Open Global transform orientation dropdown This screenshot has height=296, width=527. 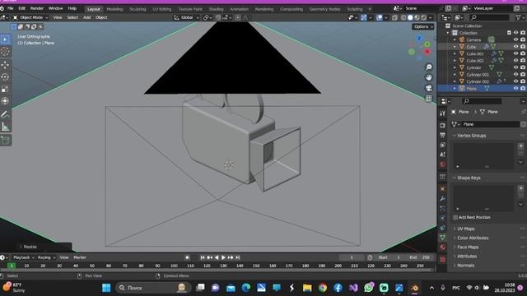pos(187,17)
